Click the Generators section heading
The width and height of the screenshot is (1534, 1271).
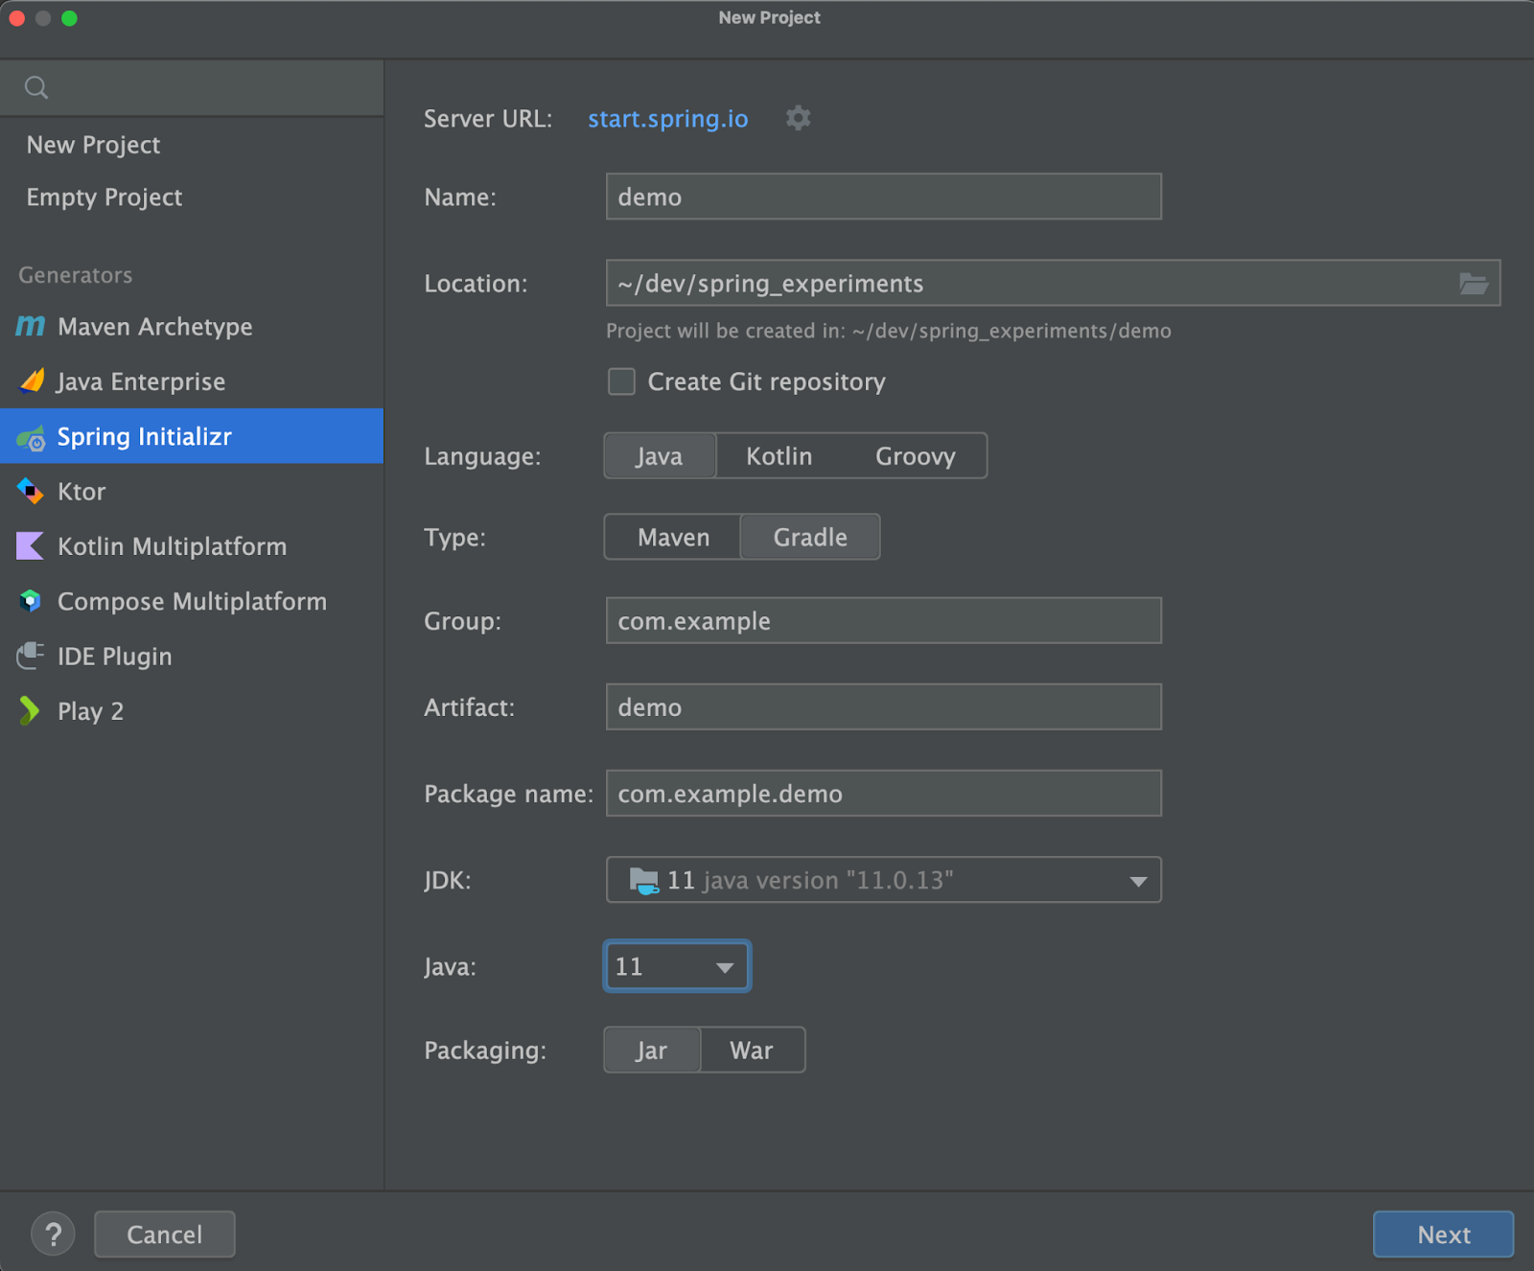point(76,275)
